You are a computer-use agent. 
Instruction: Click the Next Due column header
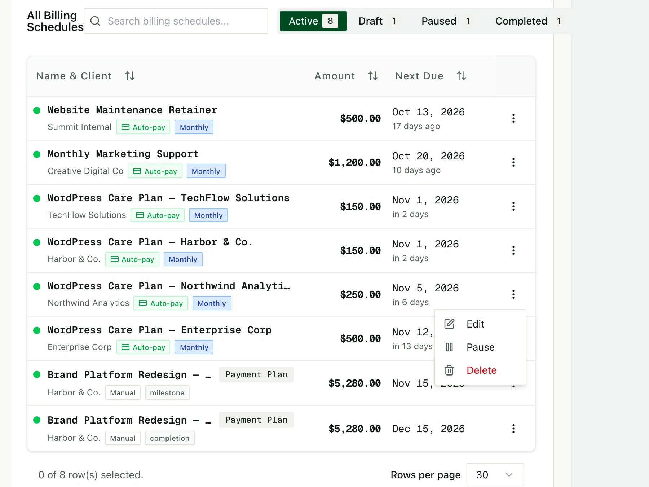point(419,76)
